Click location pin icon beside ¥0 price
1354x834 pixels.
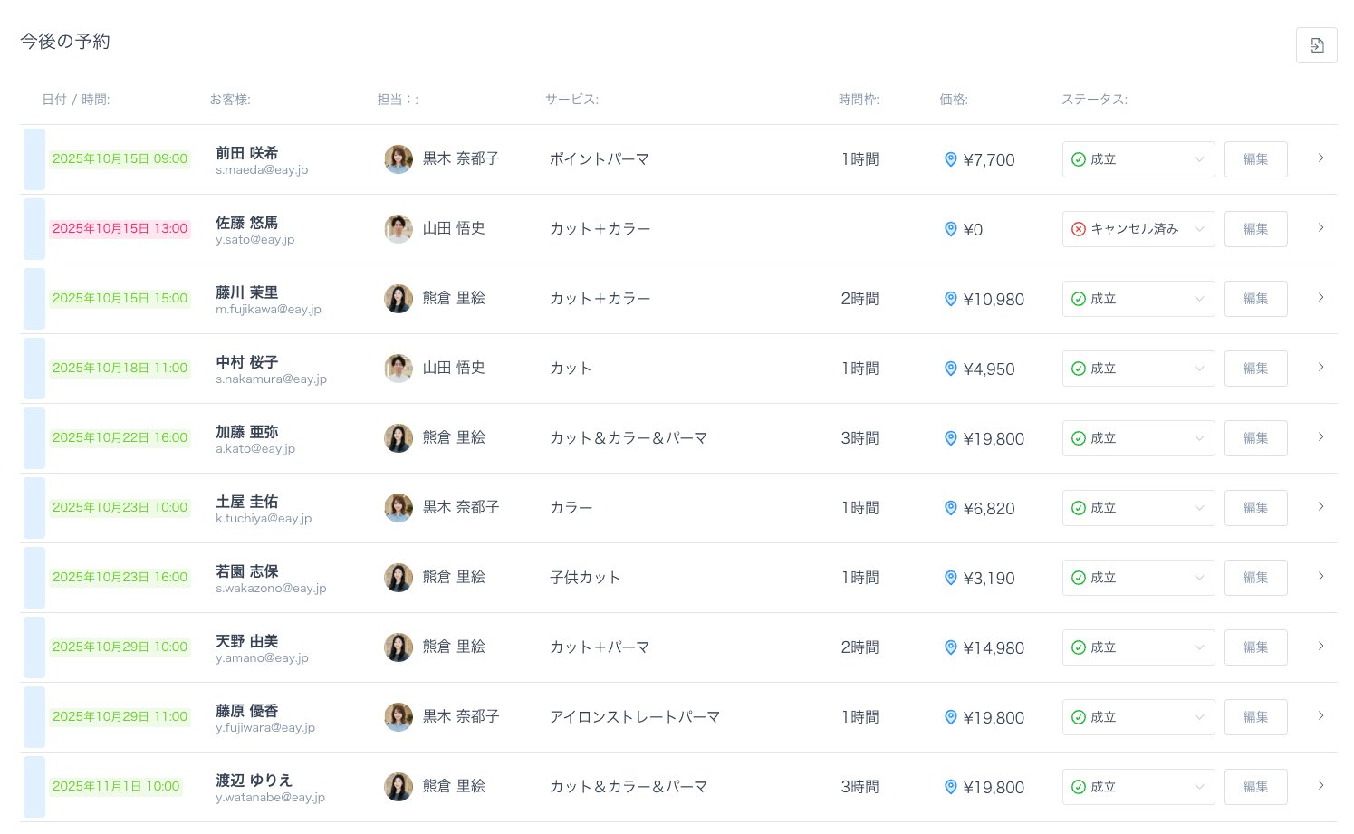point(950,229)
